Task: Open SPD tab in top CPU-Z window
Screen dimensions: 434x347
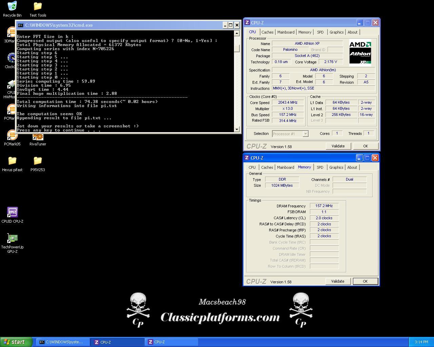Action: pyautogui.click(x=320, y=32)
